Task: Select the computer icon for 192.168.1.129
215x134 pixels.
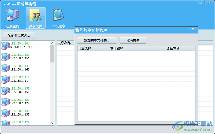Action: (x=5, y=102)
